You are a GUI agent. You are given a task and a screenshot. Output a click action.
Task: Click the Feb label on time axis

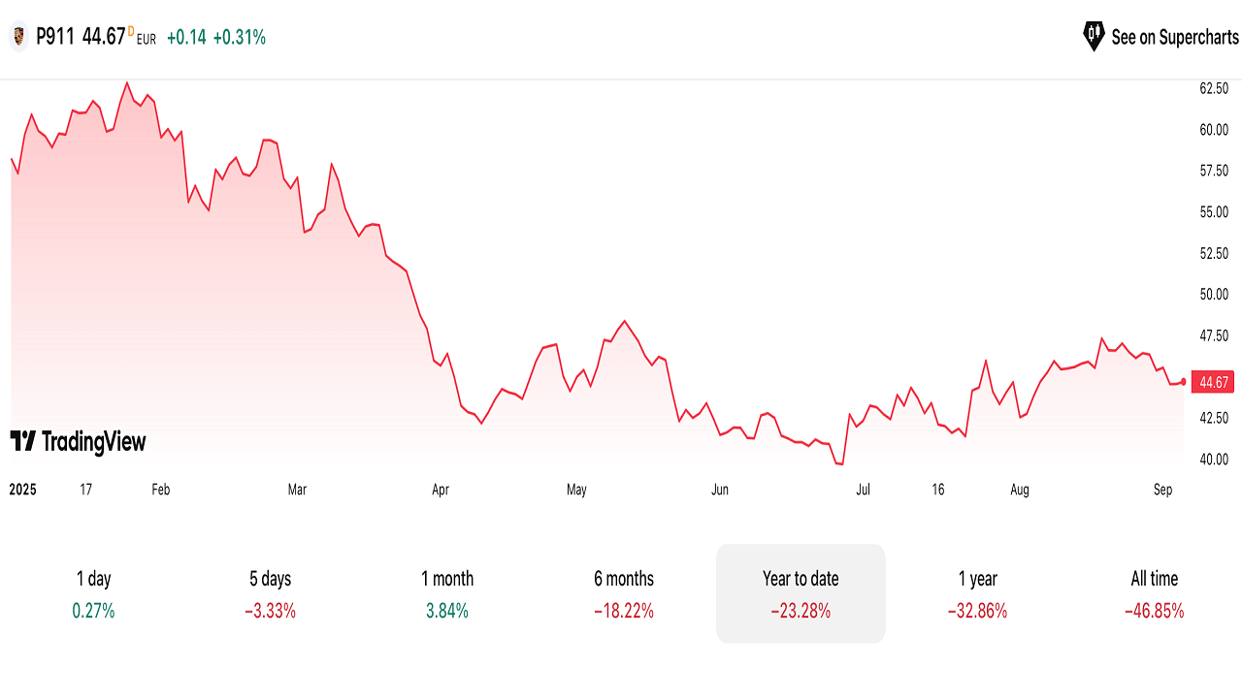pyautogui.click(x=161, y=490)
